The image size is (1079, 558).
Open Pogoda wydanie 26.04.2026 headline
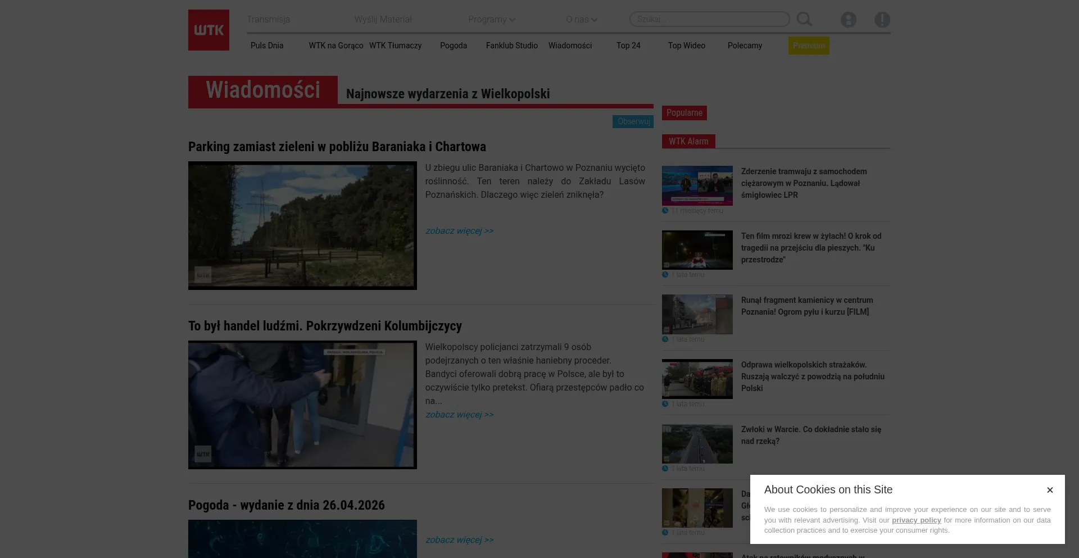tap(287, 505)
